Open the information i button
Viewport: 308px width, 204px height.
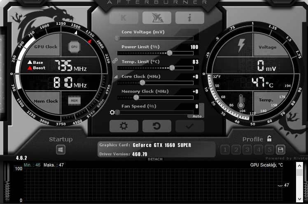[x=189, y=18]
